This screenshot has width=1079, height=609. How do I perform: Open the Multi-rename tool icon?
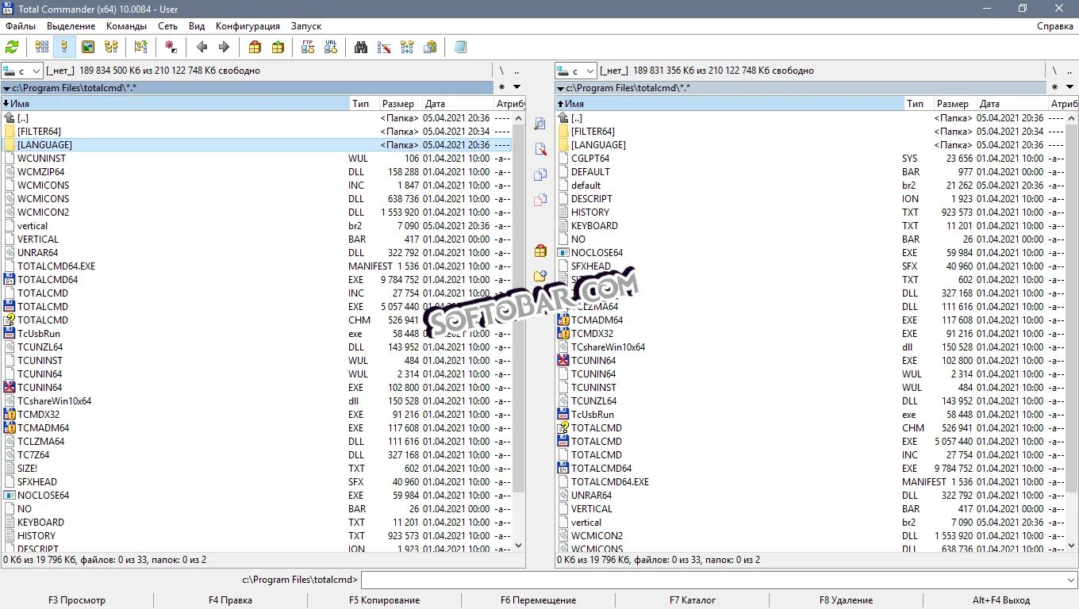[384, 47]
